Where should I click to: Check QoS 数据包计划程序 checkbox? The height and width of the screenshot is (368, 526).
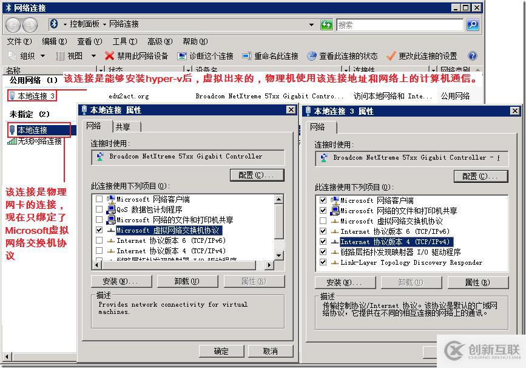pyautogui.click(x=99, y=210)
